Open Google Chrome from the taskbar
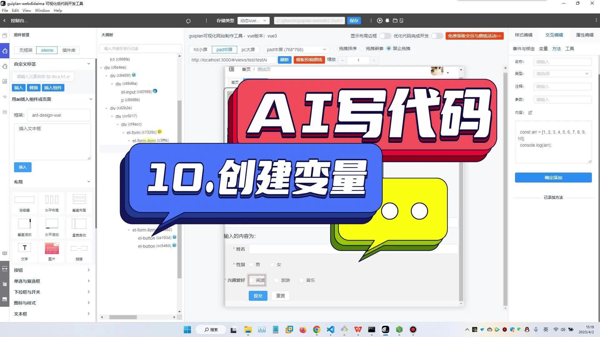The height and width of the screenshot is (337, 600). point(317,330)
